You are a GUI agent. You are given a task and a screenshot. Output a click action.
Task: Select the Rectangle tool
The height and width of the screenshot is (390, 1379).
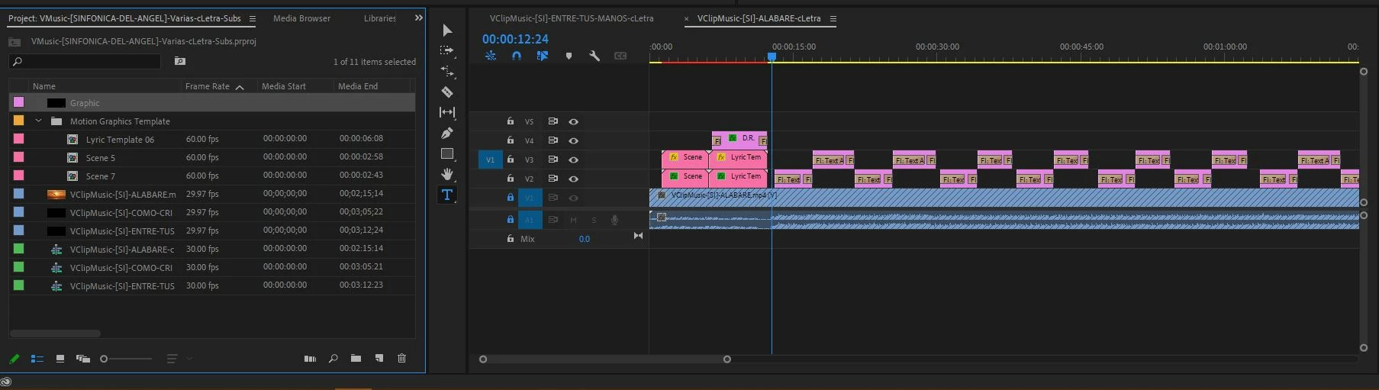pos(447,153)
